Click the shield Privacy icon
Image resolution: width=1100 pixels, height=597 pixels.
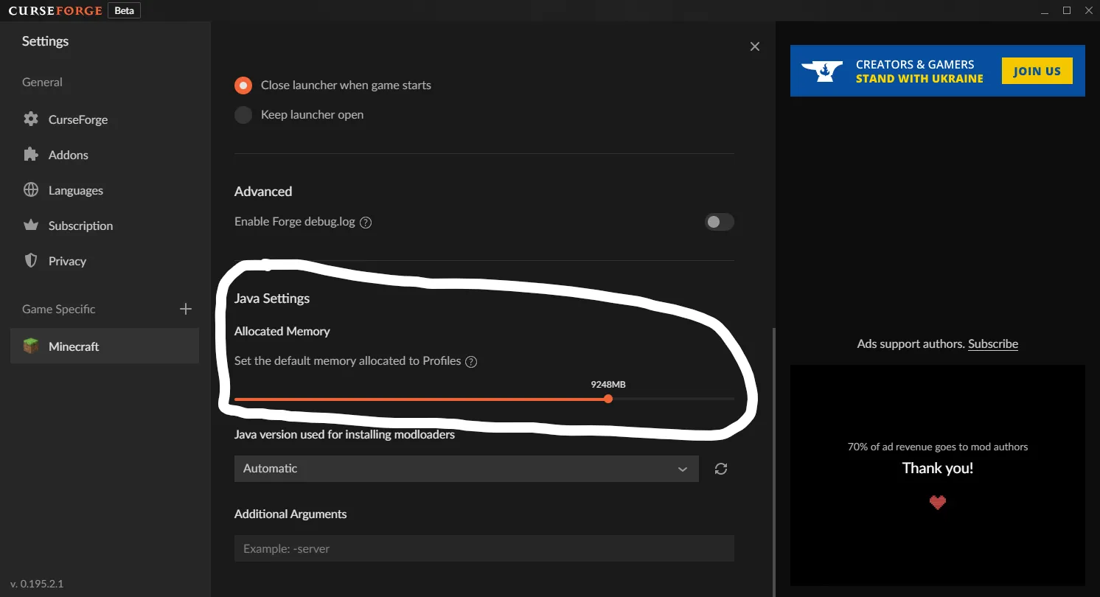(31, 261)
